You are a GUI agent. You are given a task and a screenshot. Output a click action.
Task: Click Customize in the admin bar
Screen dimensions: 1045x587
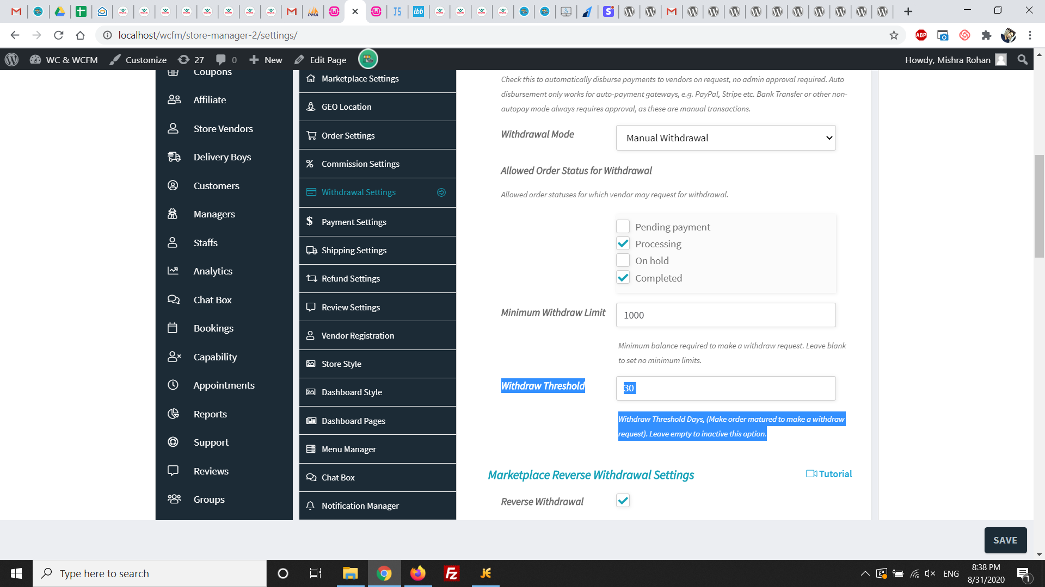(138, 60)
